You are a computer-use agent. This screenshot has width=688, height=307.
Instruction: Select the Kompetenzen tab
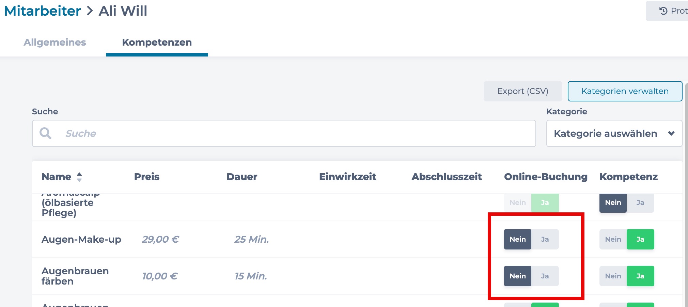(x=157, y=42)
